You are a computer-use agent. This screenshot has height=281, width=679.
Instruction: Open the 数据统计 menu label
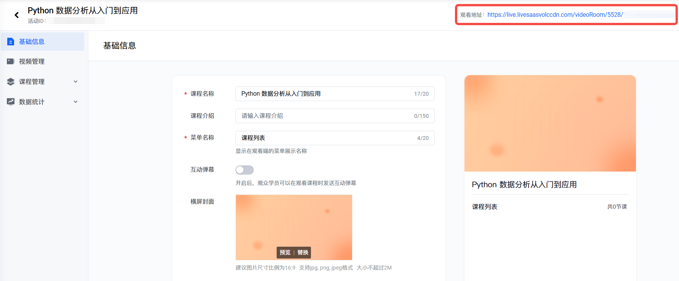tap(32, 102)
